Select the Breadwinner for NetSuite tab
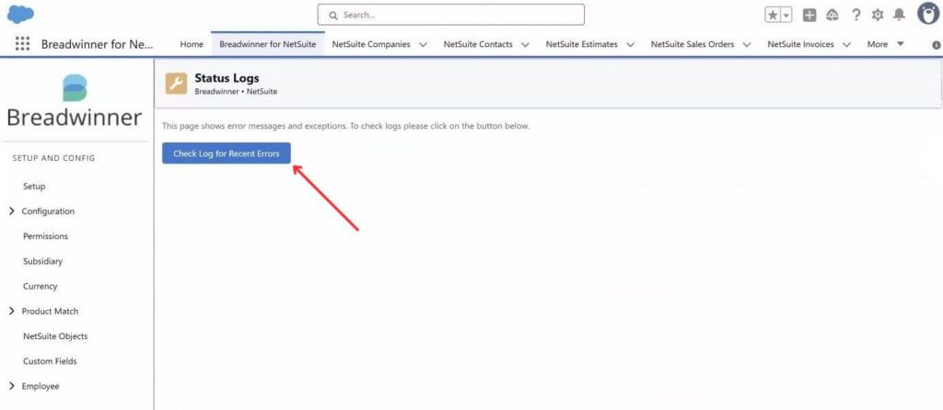 point(268,44)
